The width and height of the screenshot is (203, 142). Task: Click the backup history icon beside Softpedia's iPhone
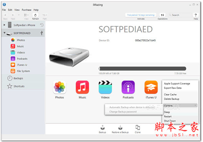pos(42,25)
